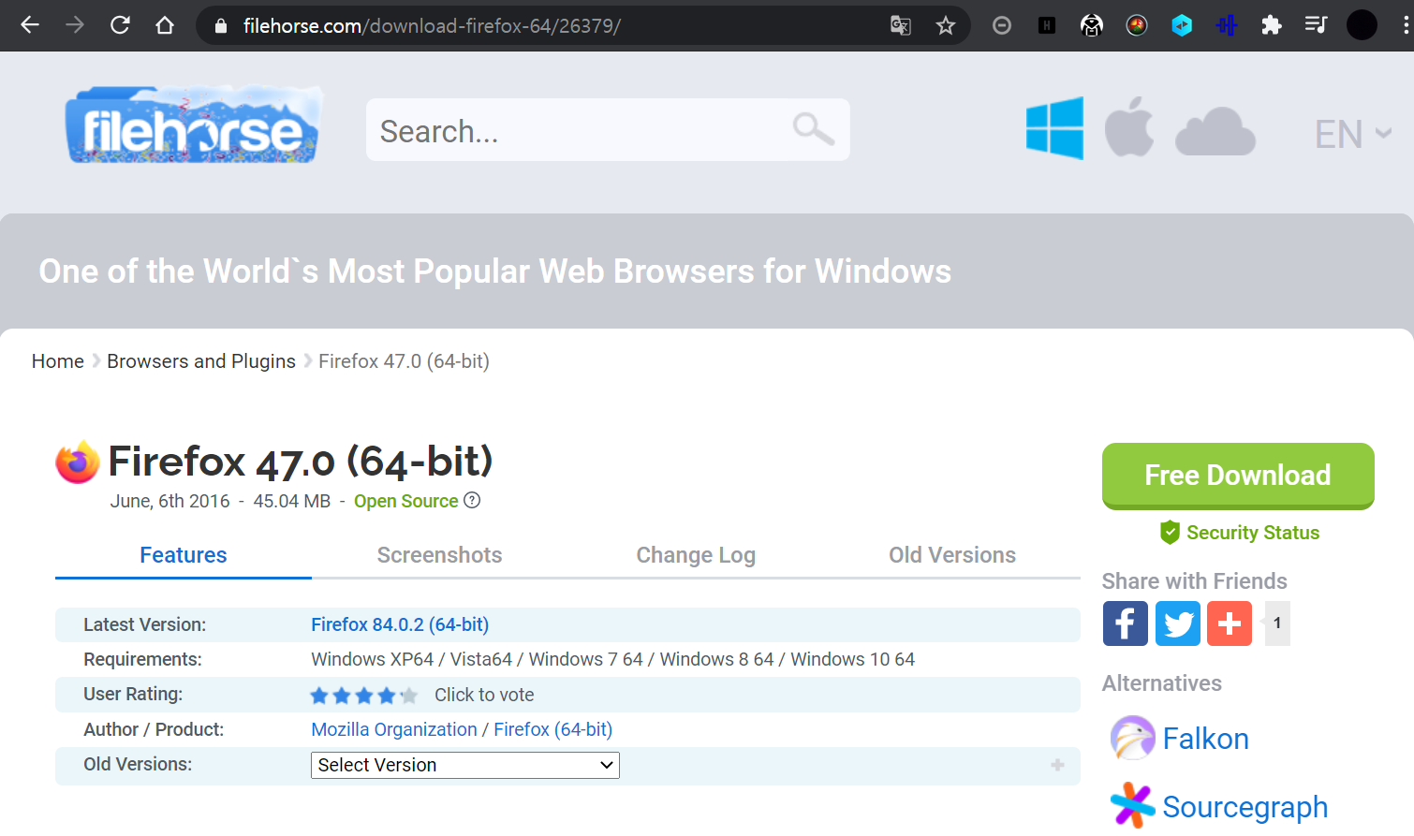Open the media control playlist icon
This screenshot has width=1414, height=836.
click(x=1316, y=25)
